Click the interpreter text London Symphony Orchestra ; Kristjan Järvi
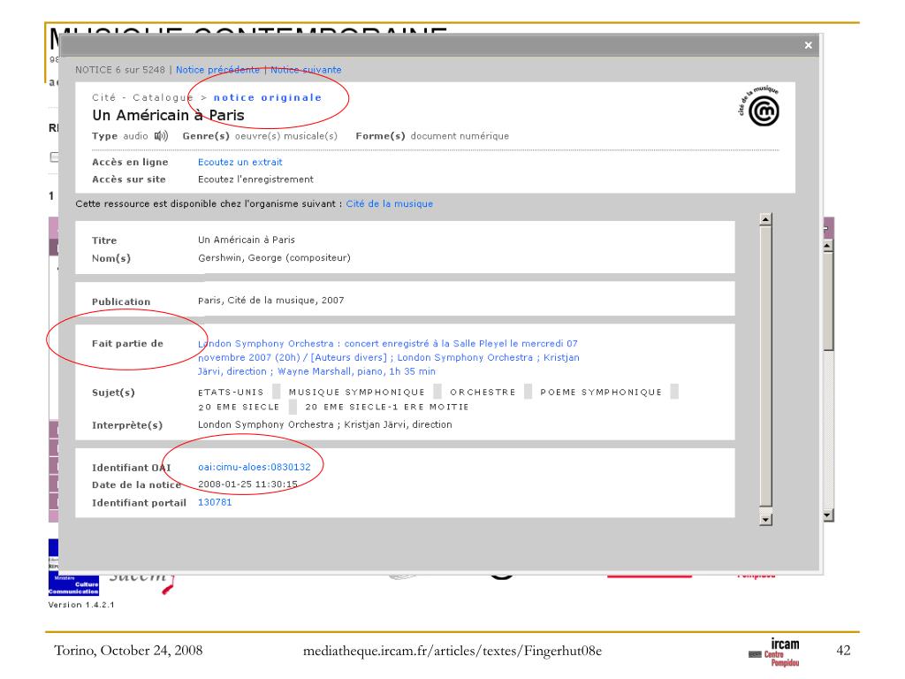The height and width of the screenshot is (679, 905). (x=325, y=424)
